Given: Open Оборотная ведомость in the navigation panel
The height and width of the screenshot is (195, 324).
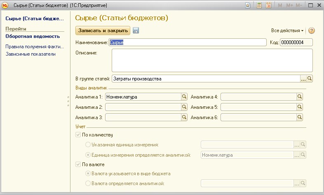Looking at the screenshot, I should click(x=30, y=36).
